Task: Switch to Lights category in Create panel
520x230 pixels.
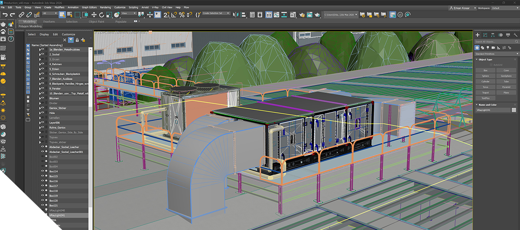Action: (487, 48)
